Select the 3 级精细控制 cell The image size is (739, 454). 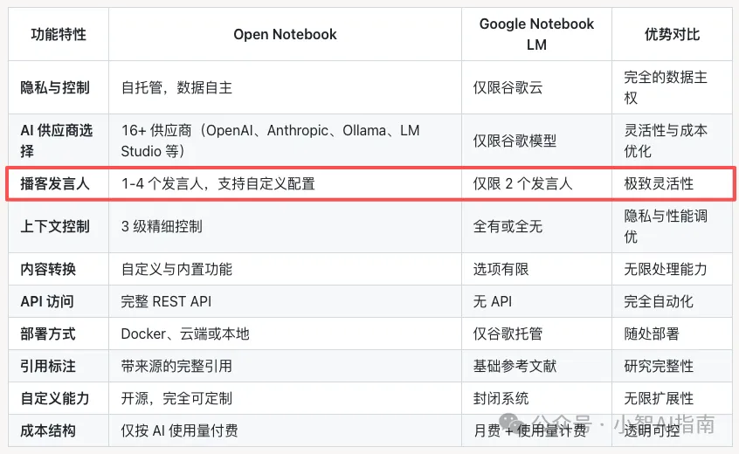[162, 226]
